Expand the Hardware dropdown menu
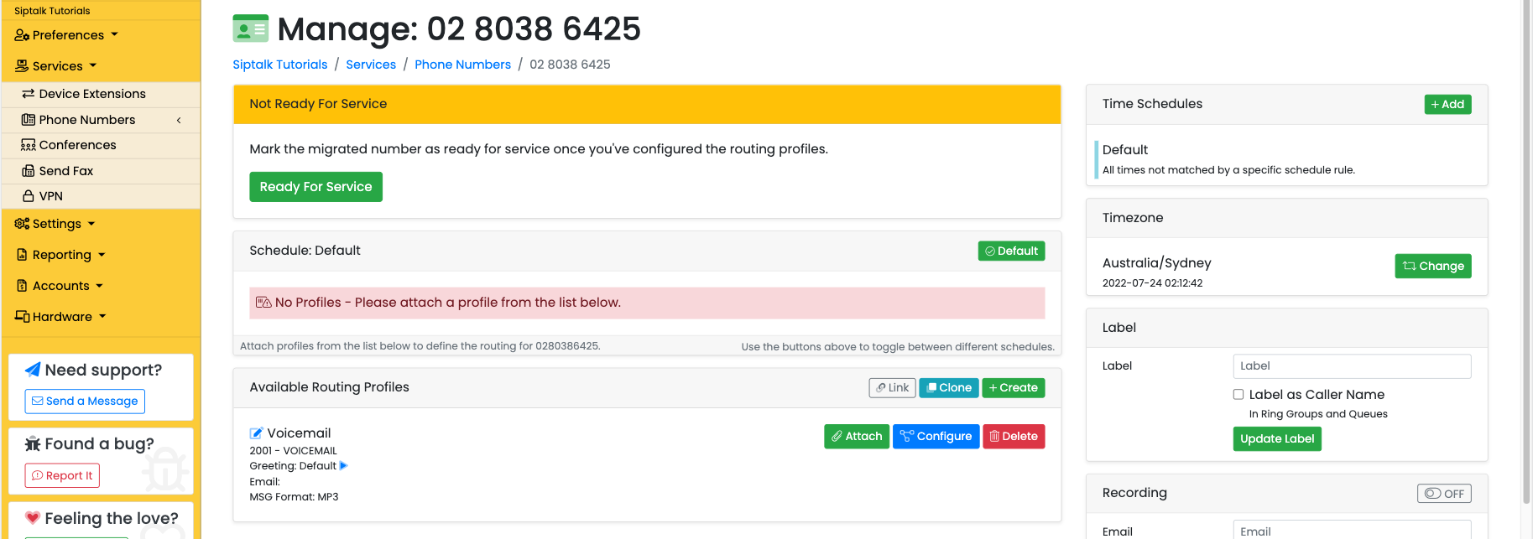1533x539 pixels. (x=102, y=317)
